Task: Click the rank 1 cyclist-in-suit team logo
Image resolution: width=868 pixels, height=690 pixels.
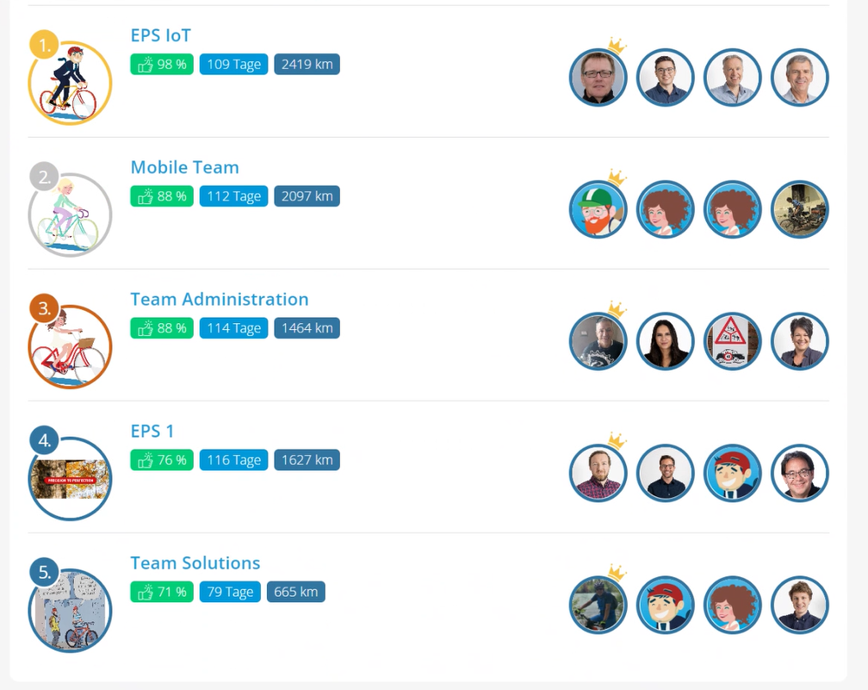Action: point(70,83)
